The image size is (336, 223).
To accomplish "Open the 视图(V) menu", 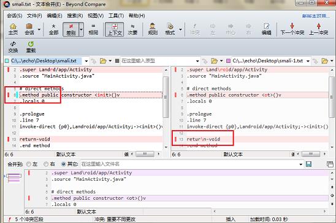I will pyautogui.click(x=96, y=16).
